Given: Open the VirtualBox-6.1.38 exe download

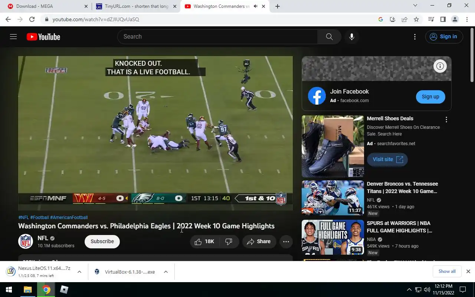Looking at the screenshot, I should pyautogui.click(x=125, y=272).
